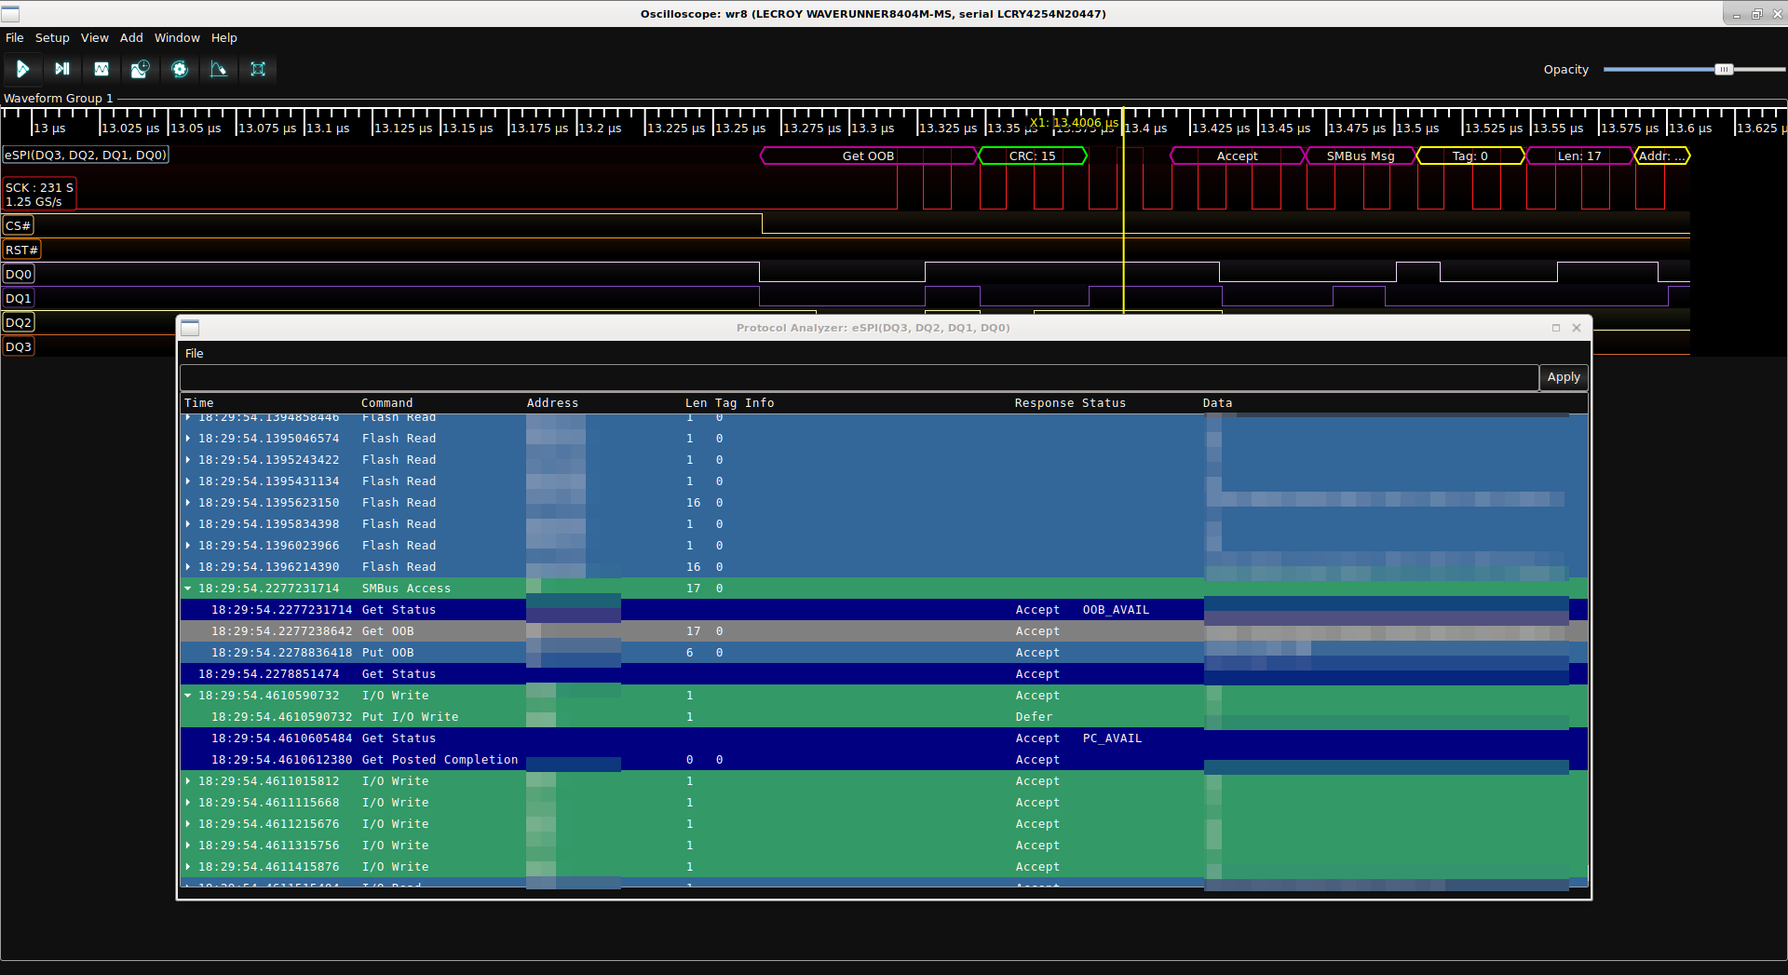
Task: Open the waveform history clock icon
Action: (x=140, y=69)
